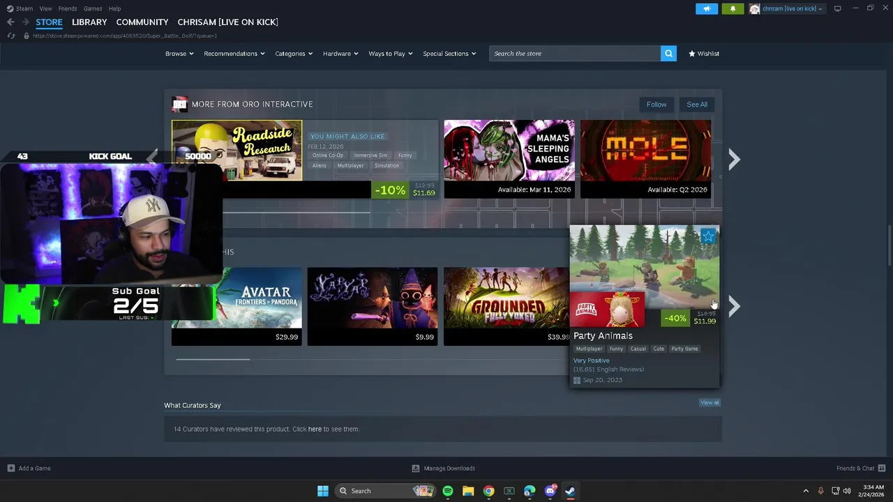Click See All for Oro Interactive

point(697,105)
